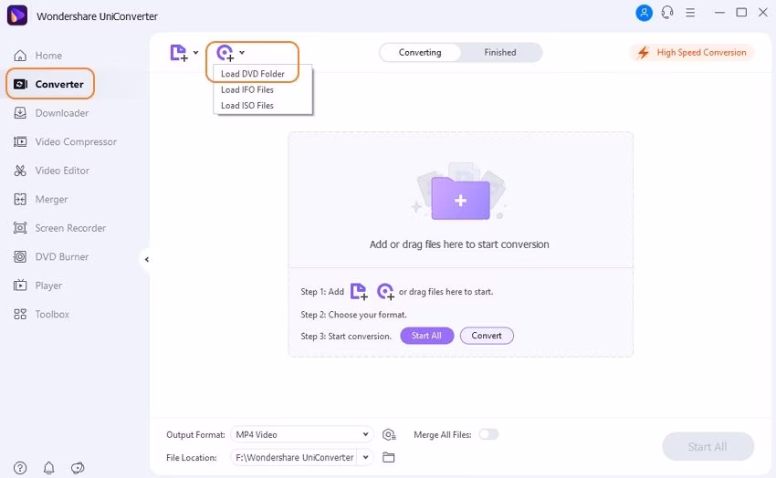Viewport: 776px width, 478px height.
Task: Expand the Add Files dropdown arrow
Action: [195, 53]
